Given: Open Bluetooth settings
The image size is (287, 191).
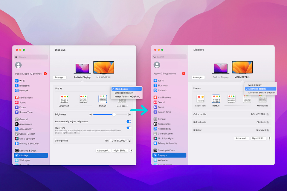Looking at the screenshot, I should pyautogui.click(x=24, y=85).
